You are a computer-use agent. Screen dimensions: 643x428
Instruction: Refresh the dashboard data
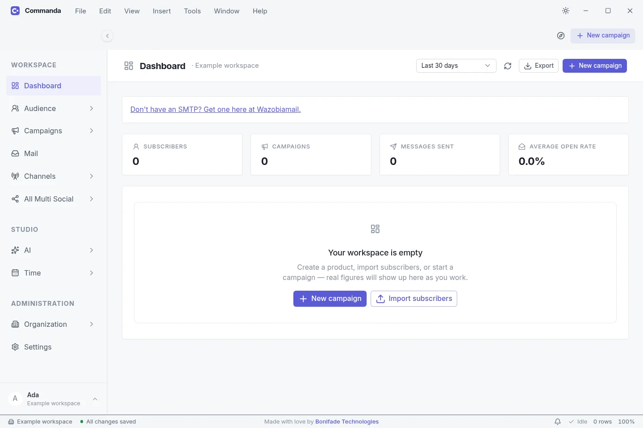click(x=508, y=66)
